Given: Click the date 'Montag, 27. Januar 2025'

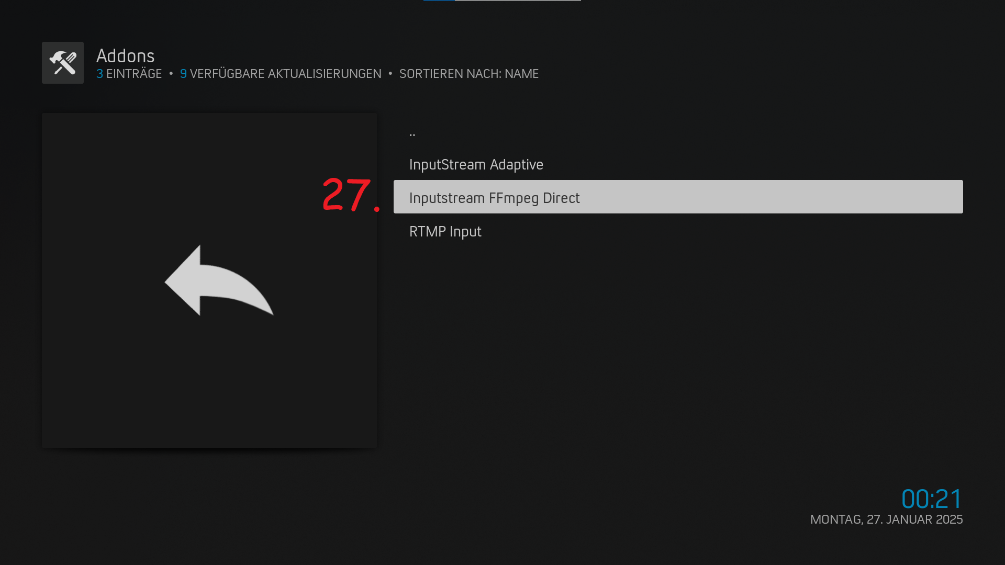Looking at the screenshot, I should (887, 519).
